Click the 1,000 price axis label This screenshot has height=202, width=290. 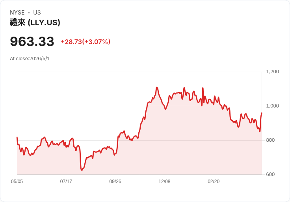272,106
